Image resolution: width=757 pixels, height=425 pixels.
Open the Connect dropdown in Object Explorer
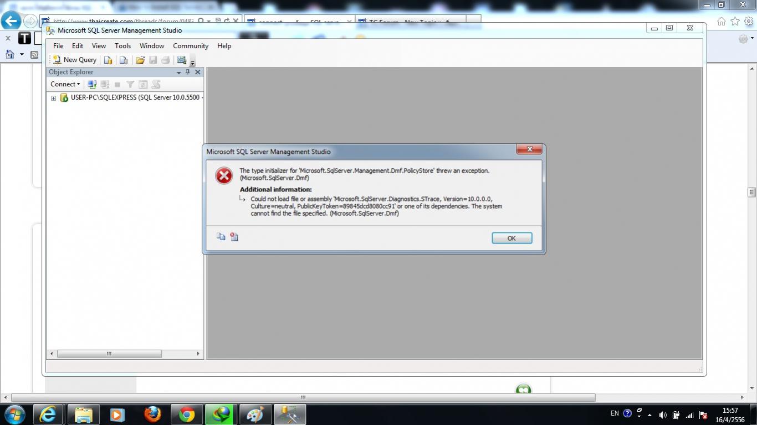65,84
